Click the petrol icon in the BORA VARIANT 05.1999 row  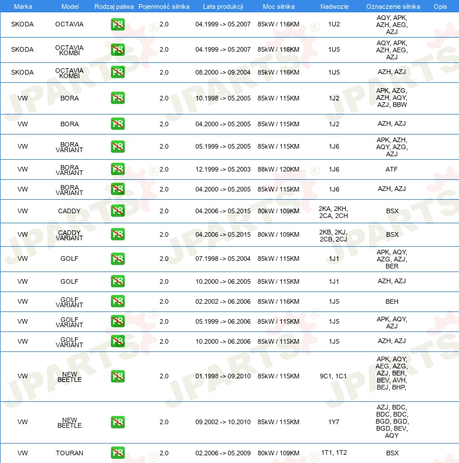coord(118,146)
